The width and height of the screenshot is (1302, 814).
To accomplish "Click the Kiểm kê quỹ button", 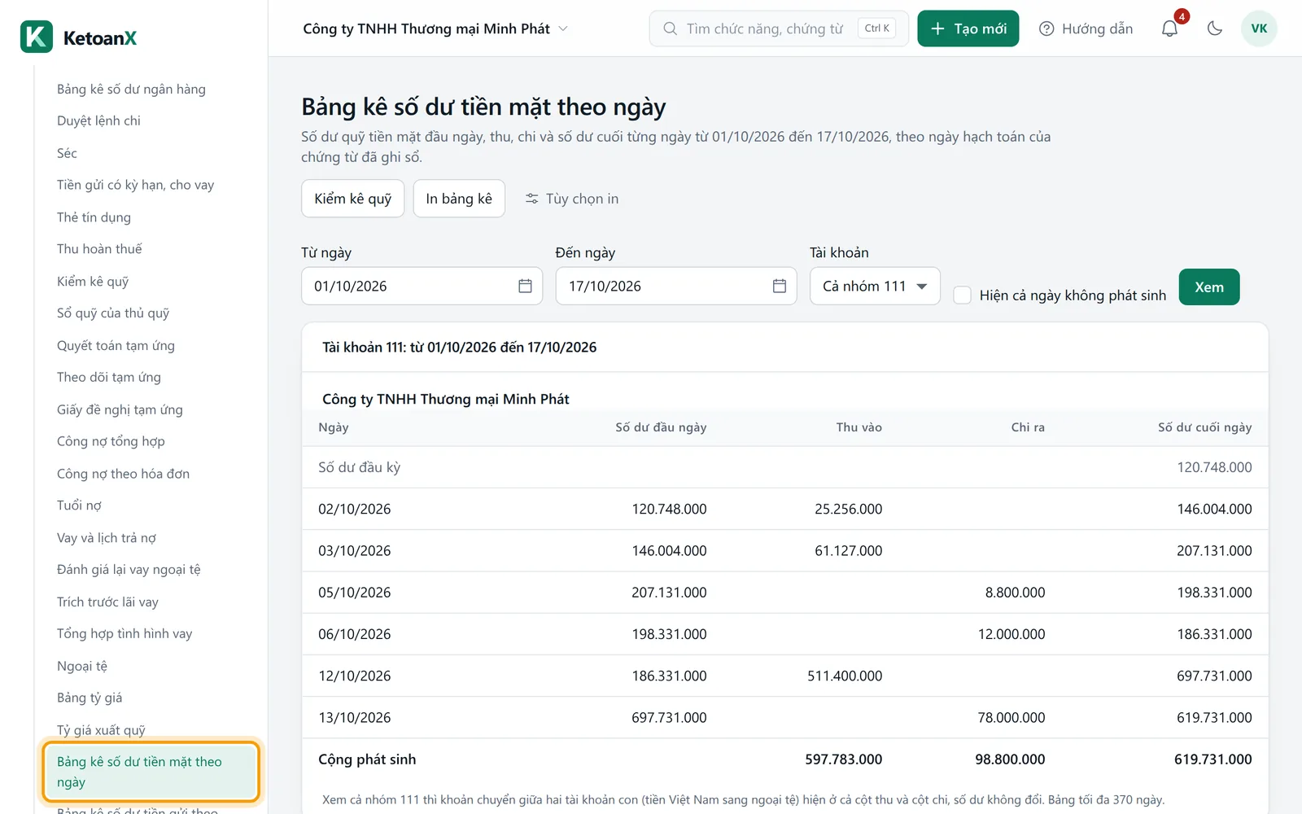I will click(x=352, y=199).
